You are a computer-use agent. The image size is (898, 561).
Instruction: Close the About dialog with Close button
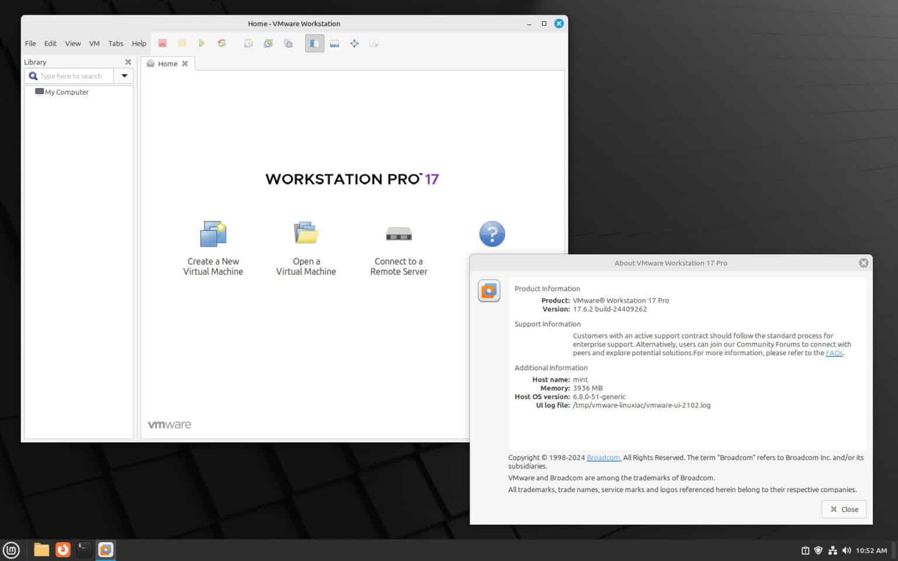[x=844, y=509]
